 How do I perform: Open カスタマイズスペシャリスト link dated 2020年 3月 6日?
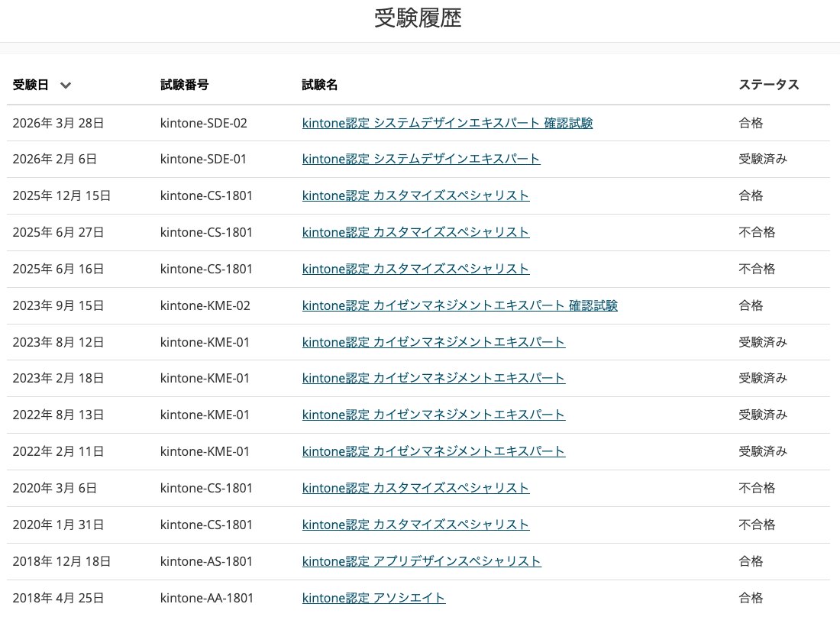point(415,488)
